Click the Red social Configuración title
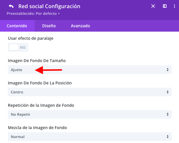This screenshot has height=143, width=179. 49,6
